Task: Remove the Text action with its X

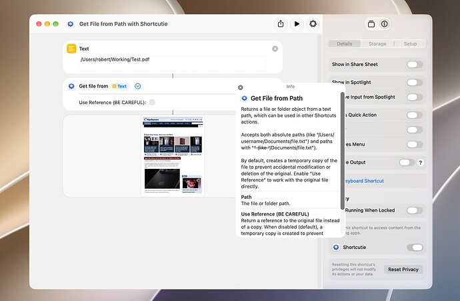Action: [x=275, y=49]
